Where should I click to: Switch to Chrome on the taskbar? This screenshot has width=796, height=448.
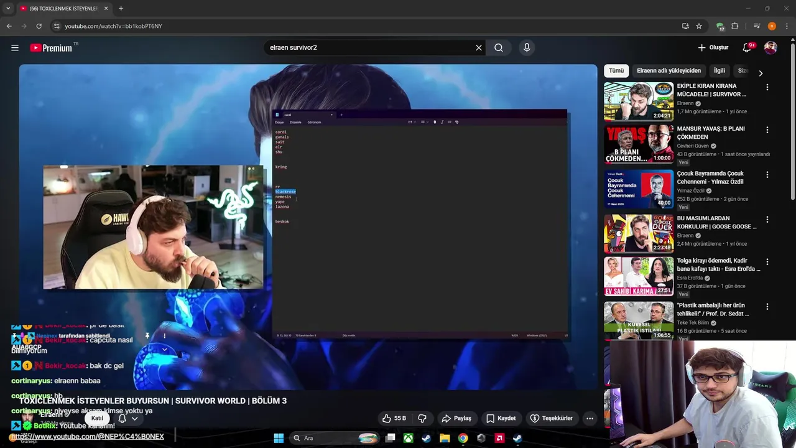pyautogui.click(x=463, y=438)
